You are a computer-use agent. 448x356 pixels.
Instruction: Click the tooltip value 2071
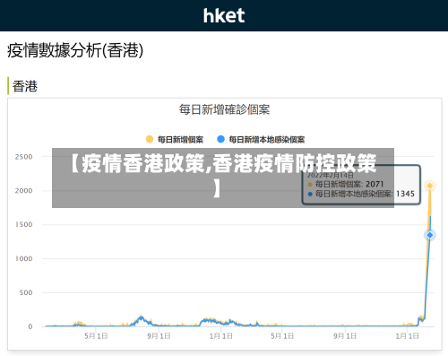click(x=375, y=184)
